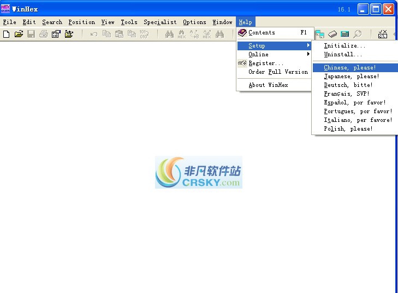Select Portugues, por favor! option
The width and height of the screenshot is (398, 293).
[x=355, y=112]
